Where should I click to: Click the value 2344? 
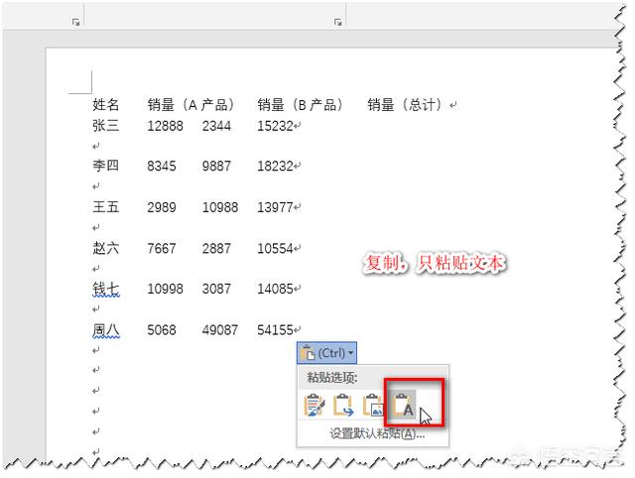(216, 126)
